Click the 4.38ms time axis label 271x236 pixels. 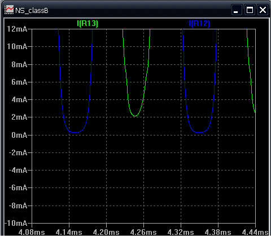tap(218, 232)
